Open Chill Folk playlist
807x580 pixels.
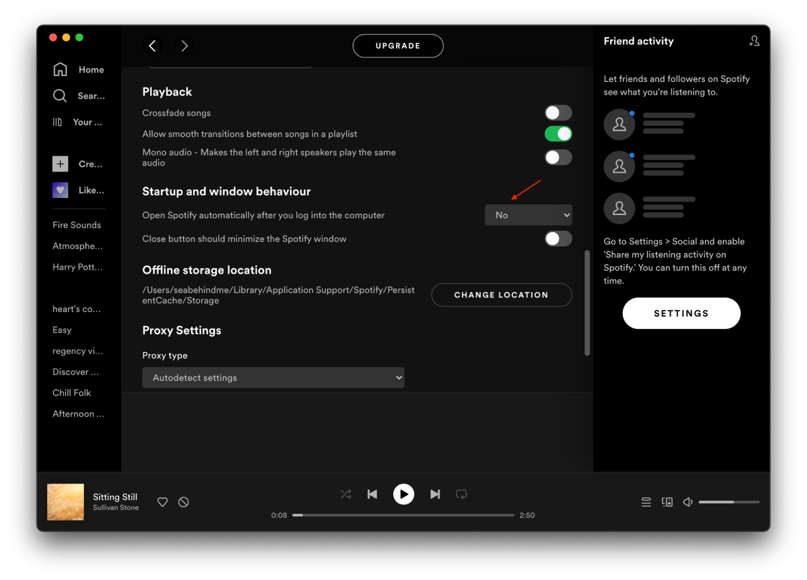(x=72, y=393)
